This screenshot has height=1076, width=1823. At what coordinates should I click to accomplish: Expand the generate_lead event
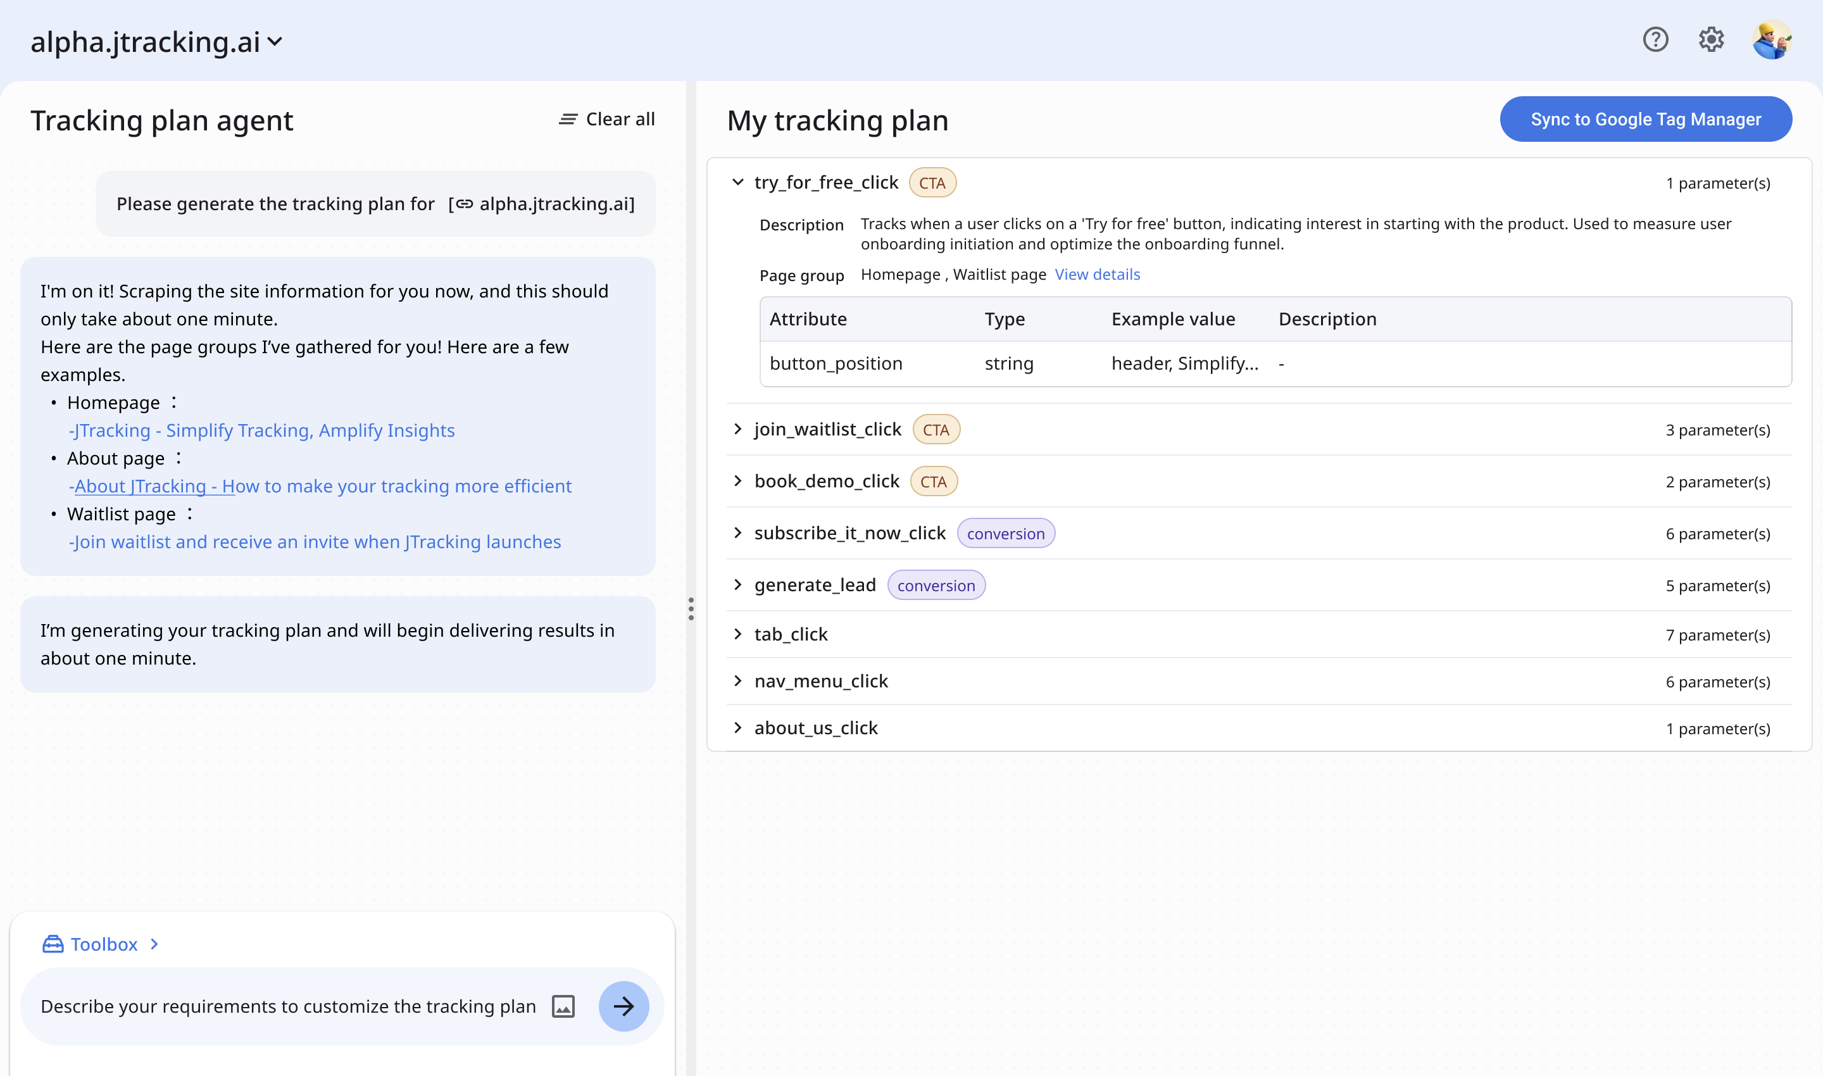(737, 584)
